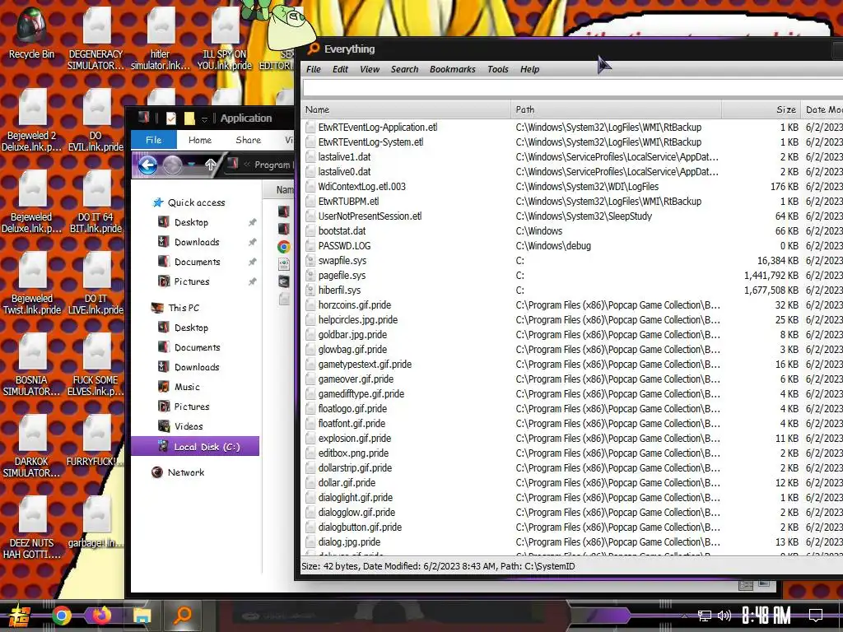Select the DEGENERACY SIMULATOR desktop shortcut
The image size is (843, 632).
click(x=96, y=38)
